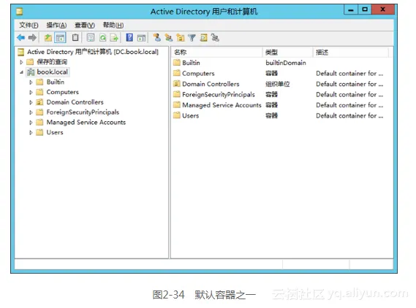416x308 pixels.
Task: Click the up one level folder icon
Action: (48, 38)
